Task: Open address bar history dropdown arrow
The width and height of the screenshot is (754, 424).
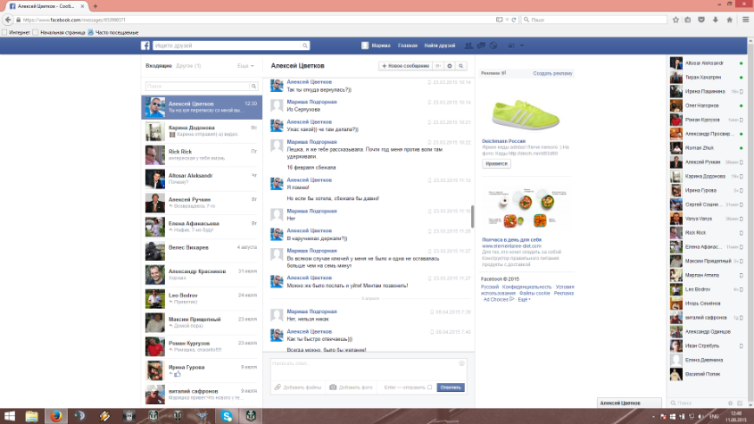Action: 507,20
